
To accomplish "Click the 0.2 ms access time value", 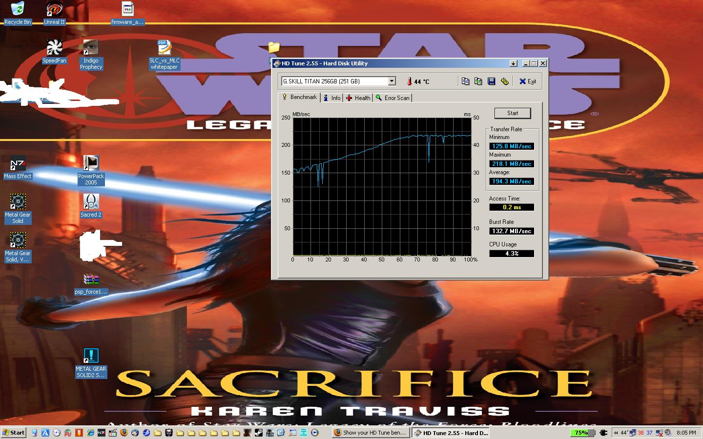I will [x=512, y=207].
